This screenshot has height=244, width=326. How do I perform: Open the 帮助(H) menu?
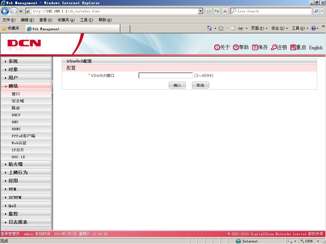[x=105, y=20]
